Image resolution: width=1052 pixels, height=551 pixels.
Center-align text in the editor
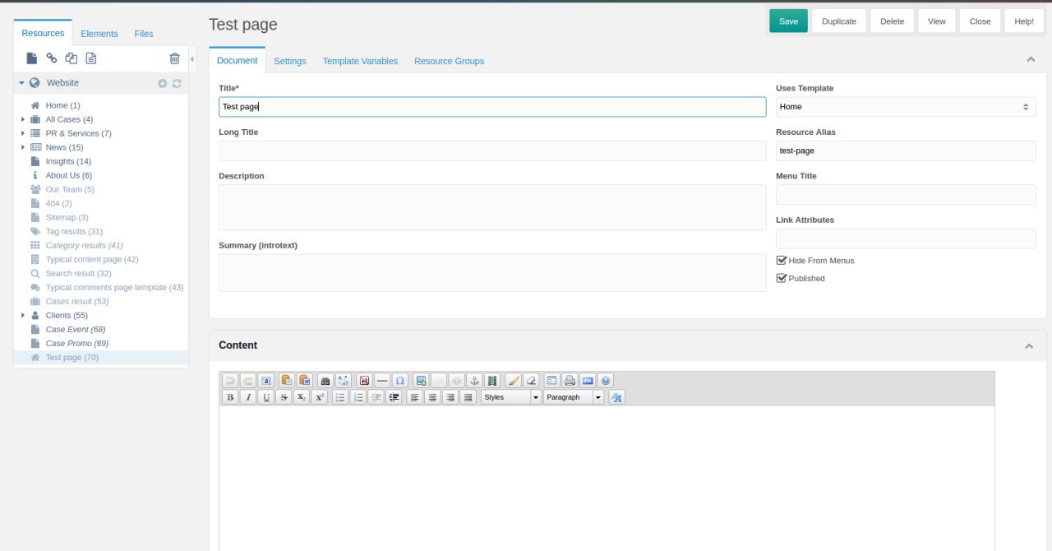click(432, 397)
